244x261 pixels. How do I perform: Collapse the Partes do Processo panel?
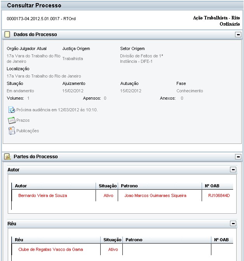238,157
